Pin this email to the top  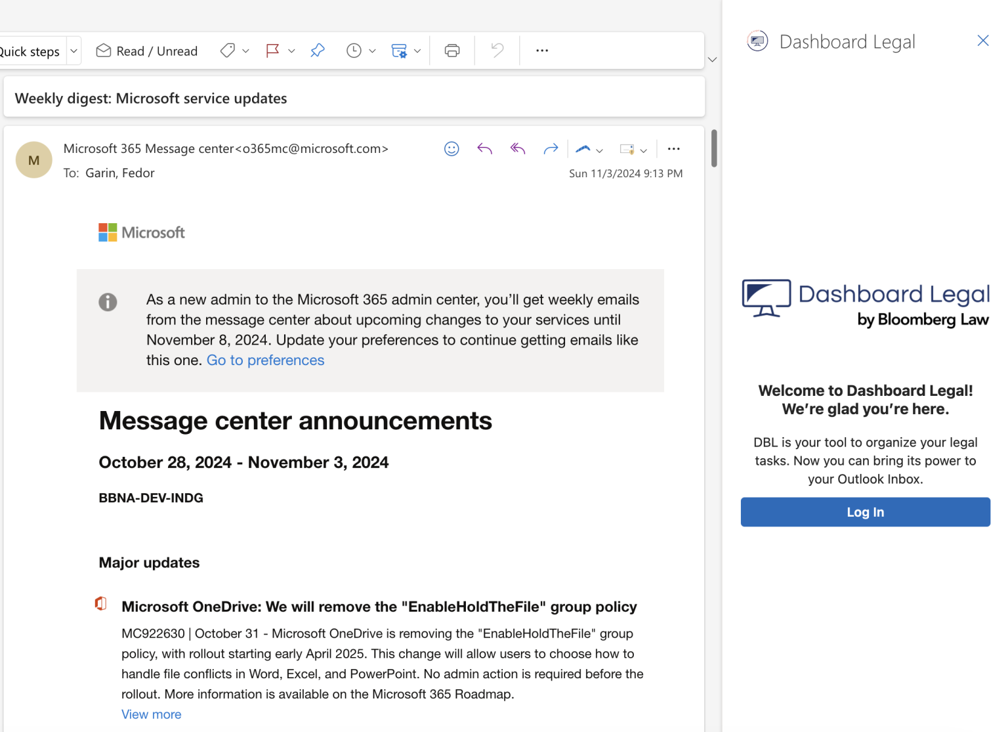pyautogui.click(x=318, y=51)
